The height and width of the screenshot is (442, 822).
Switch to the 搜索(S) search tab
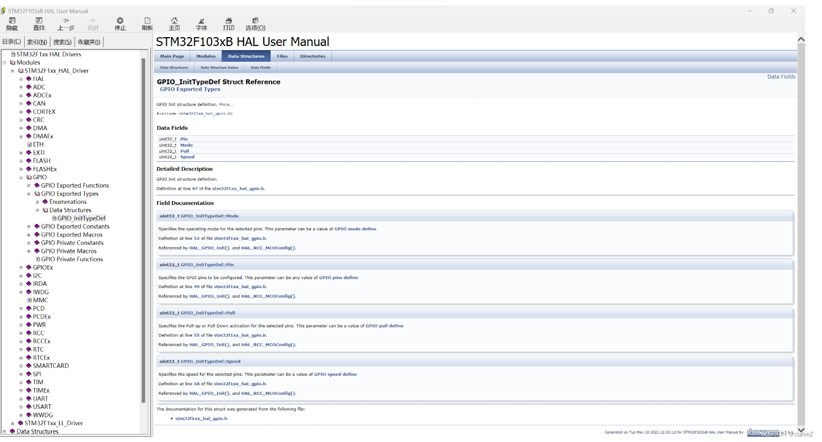pyautogui.click(x=62, y=42)
